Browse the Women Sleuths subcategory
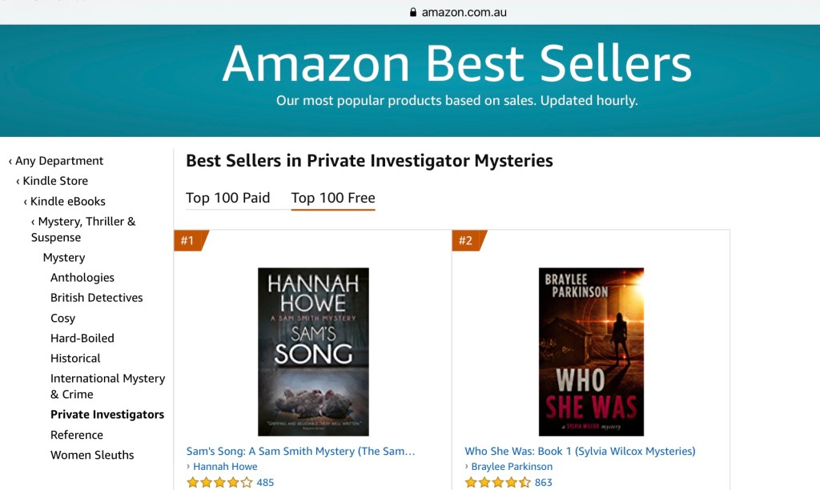 coord(92,455)
